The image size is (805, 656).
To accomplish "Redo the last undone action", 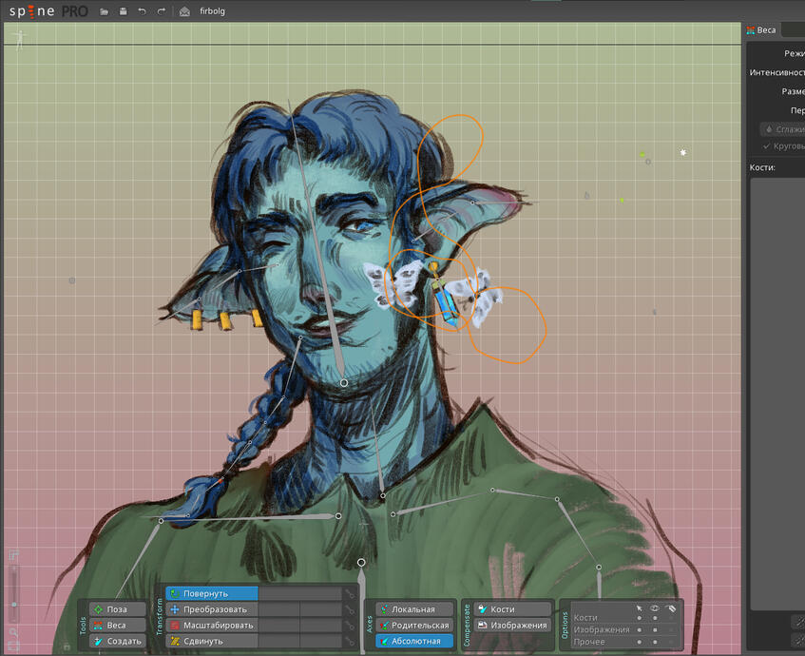I will (162, 11).
